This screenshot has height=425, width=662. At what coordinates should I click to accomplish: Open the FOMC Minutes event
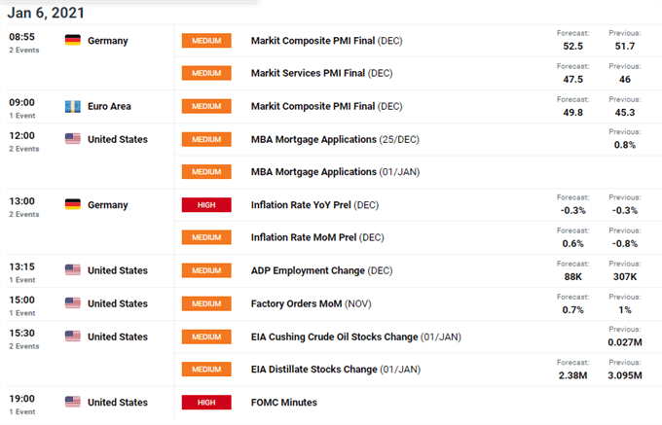(x=283, y=403)
